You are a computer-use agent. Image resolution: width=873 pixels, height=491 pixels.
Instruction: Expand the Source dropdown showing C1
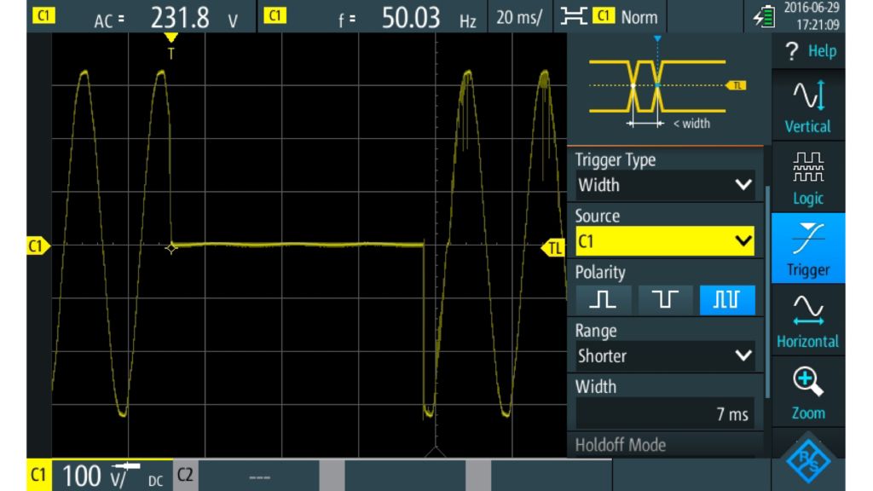tap(665, 240)
